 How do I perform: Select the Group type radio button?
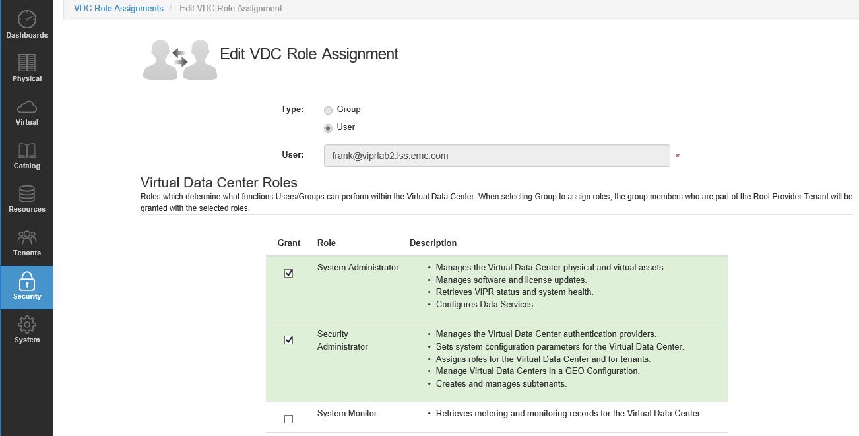pos(328,110)
